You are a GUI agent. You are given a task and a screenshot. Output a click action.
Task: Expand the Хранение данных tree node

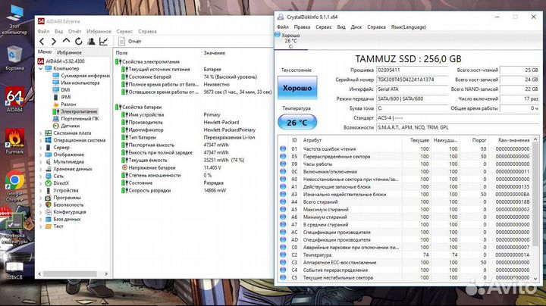click(41, 169)
